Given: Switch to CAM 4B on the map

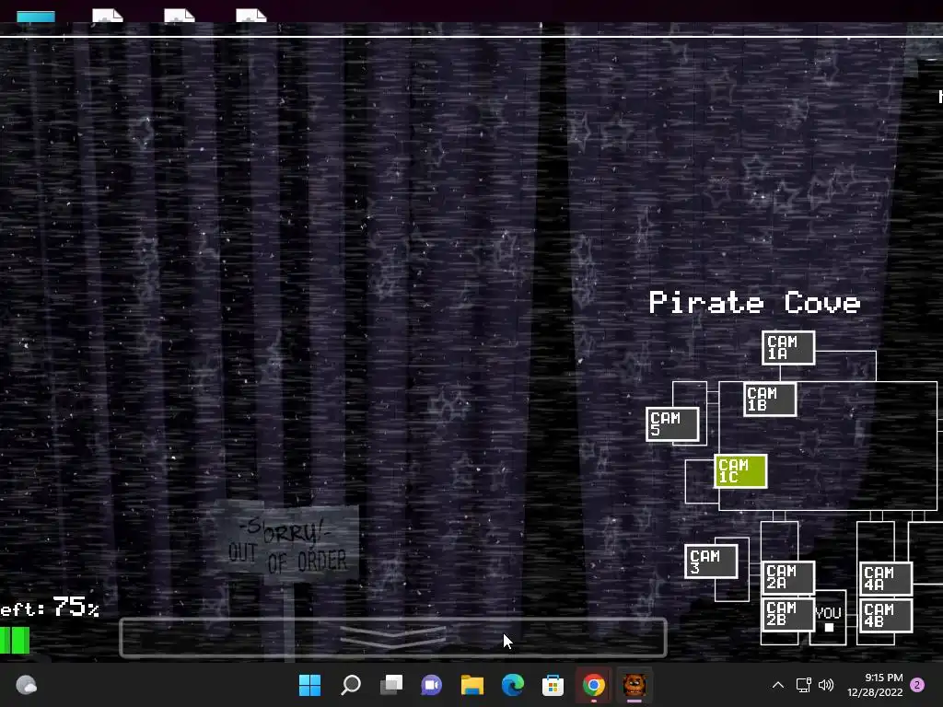Looking at the screenshot, I should (x=886, y=616).
